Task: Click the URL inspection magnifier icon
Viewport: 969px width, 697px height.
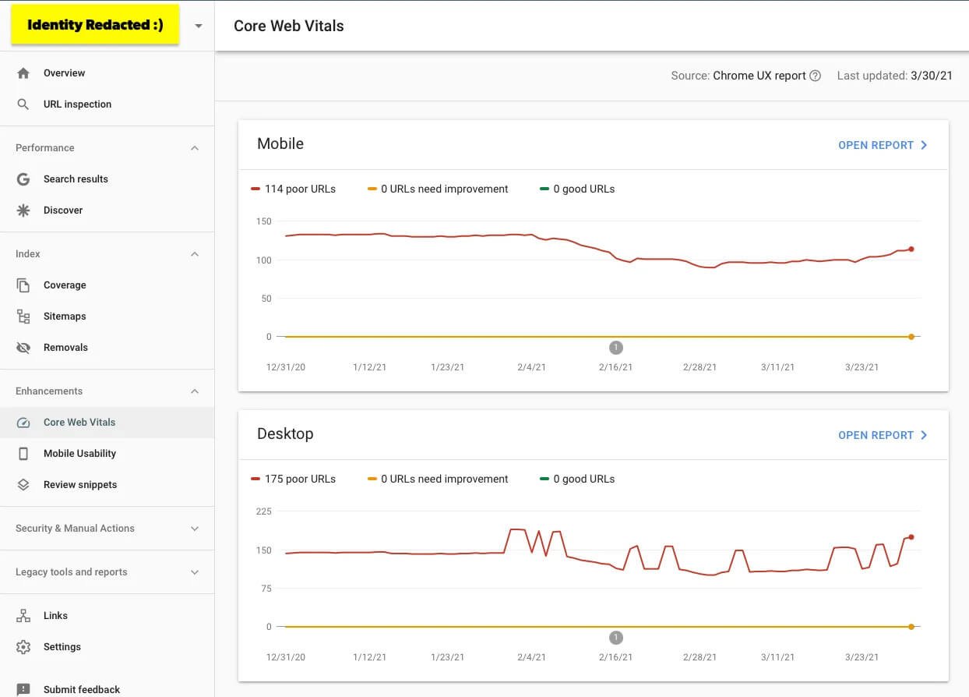Action: 23,104
